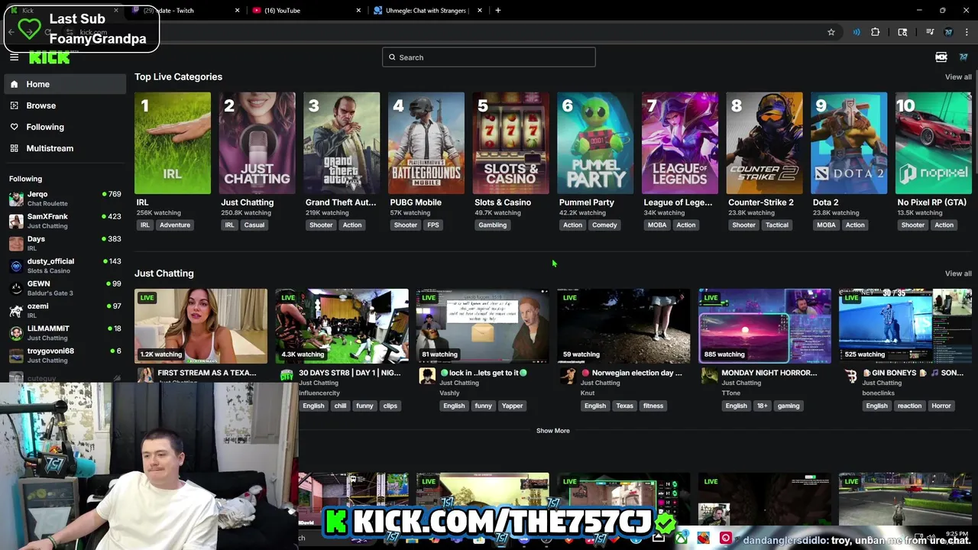Switch to the Twitch browser tab
Viewport: 978px width, 550px height.
pyautogui.click(x=187, y=11)
